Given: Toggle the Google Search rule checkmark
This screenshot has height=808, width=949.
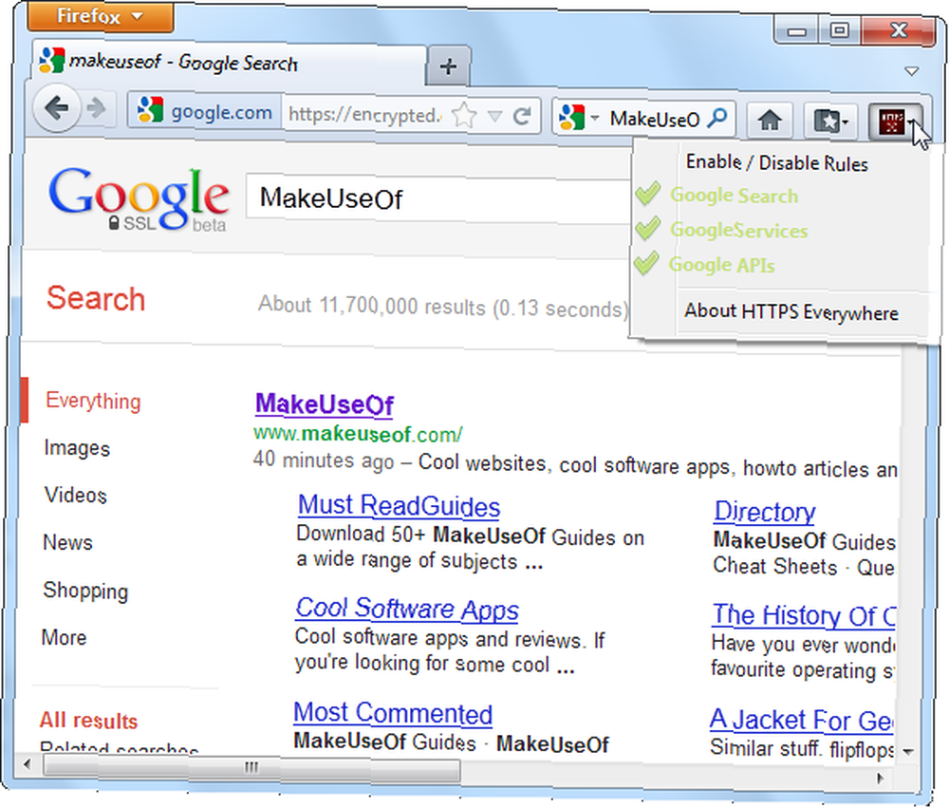Looking at the screenshot, I should (x=647, y=194).
